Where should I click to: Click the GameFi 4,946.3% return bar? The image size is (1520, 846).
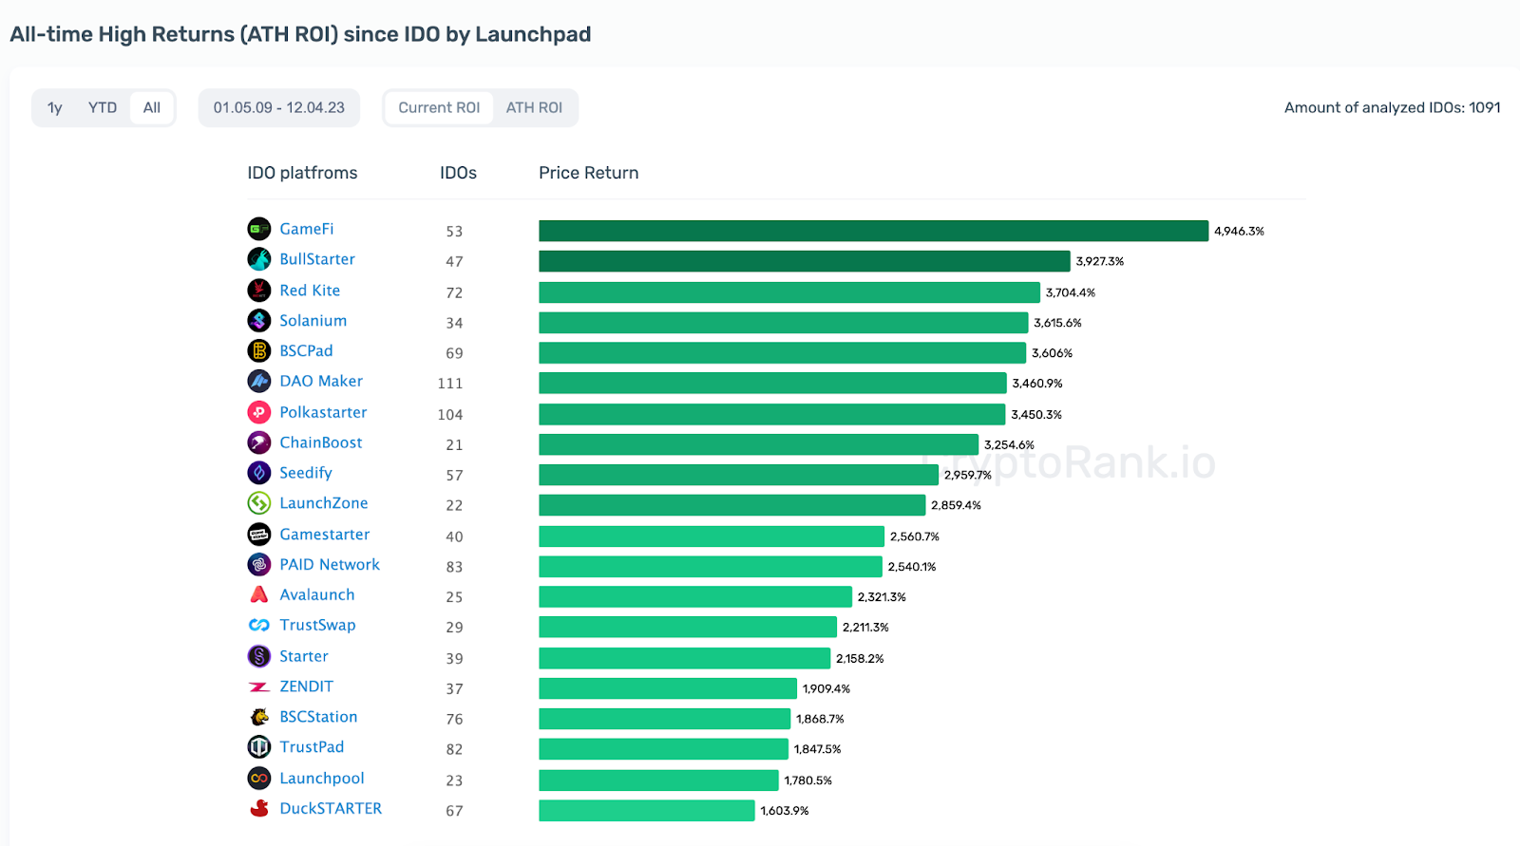(x=873, y=231)
